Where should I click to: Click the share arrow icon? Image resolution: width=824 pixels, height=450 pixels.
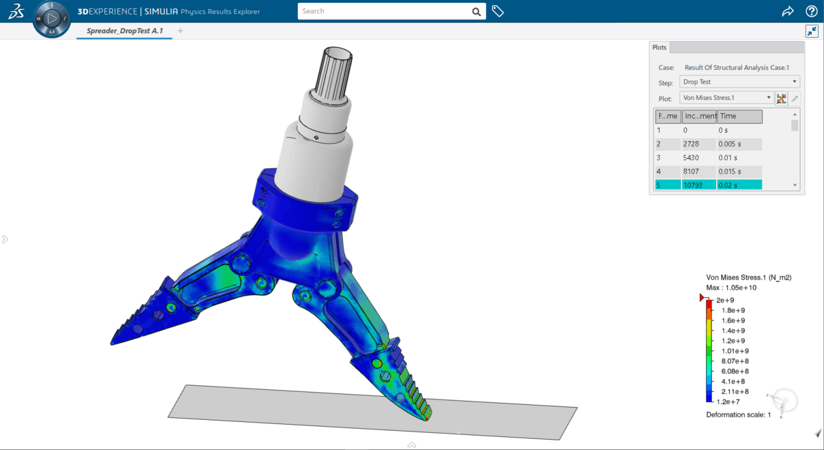787,11
